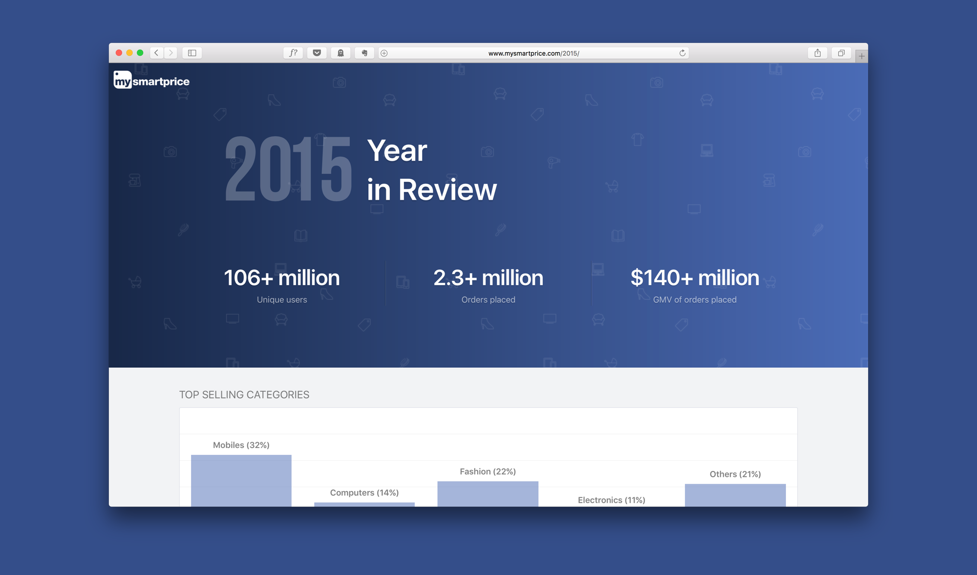Image resolution: width=977 pixels, height=575 pixels.
Task: Click the Orders placed label
Action: click(x=488, y=299)
